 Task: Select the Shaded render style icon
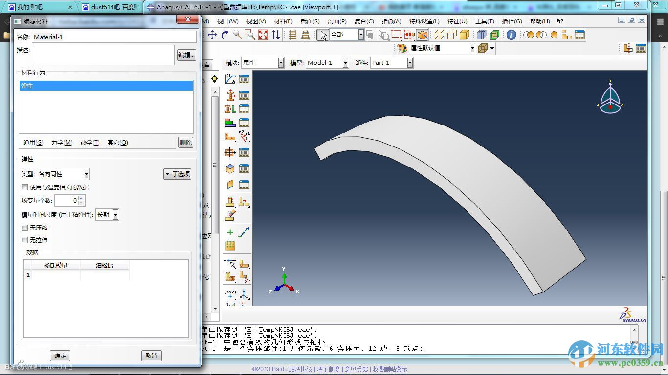[x=464, y=35]
